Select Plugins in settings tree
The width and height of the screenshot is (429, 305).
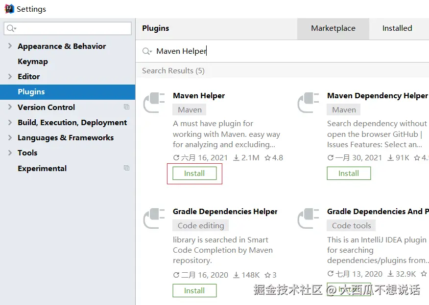tap(68, 92)
